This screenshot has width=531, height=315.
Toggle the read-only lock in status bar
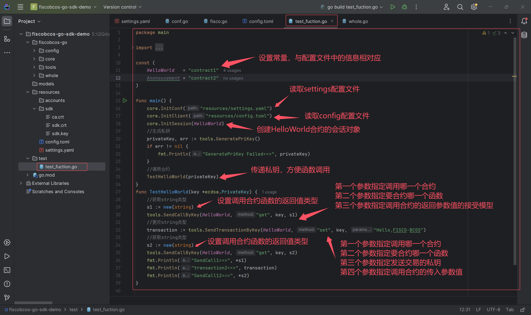[522, 309]
